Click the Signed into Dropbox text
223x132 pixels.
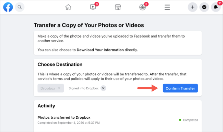[x=84, y=88]
